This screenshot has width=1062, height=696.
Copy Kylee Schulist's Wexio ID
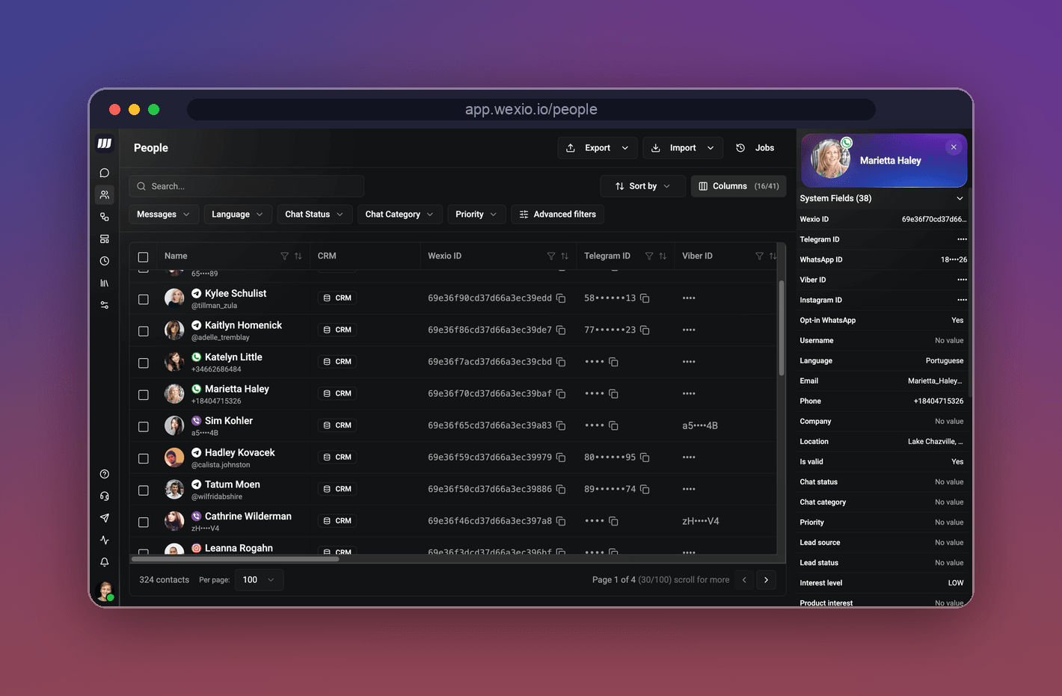pos(561,298)
